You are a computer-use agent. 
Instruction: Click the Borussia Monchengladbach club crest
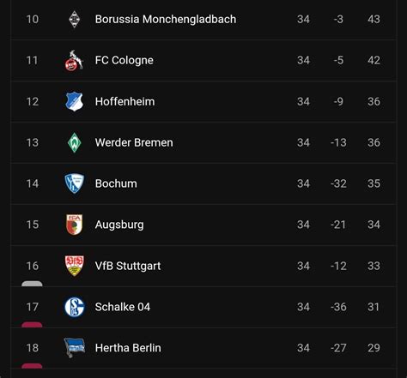click(75, 20)
